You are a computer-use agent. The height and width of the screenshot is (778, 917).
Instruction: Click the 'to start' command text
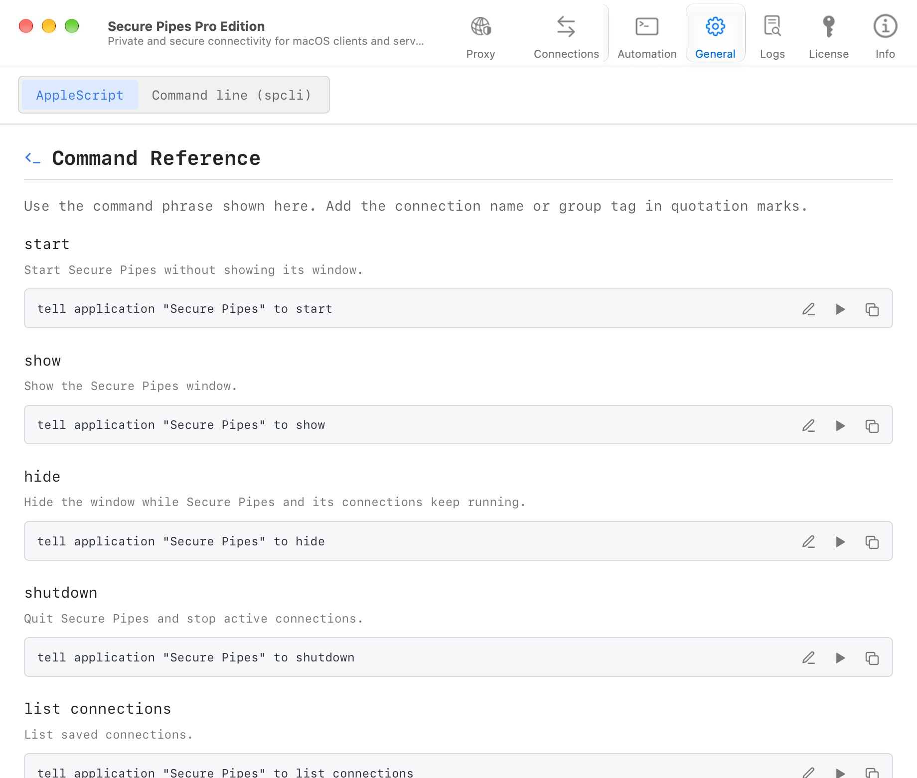coord(185,309)
